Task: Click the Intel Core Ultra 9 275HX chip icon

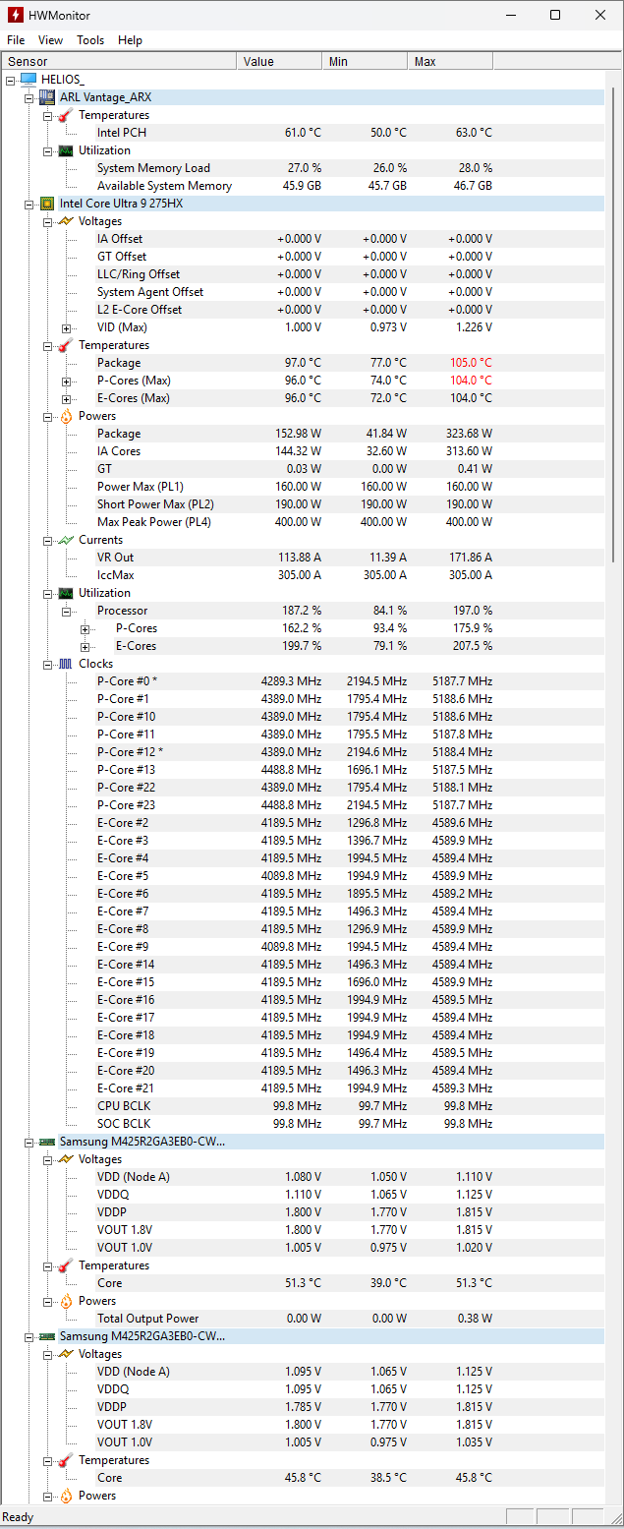Action: pyautogui.click(x=47, y=204)
